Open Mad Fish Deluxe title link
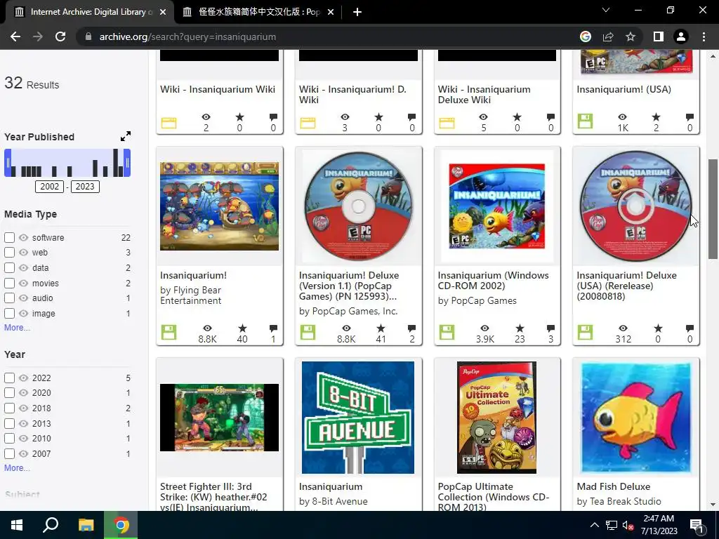 pos(614,486)
